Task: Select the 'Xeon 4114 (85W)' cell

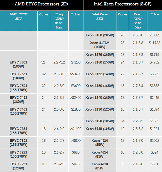Action: pos(100,154)
